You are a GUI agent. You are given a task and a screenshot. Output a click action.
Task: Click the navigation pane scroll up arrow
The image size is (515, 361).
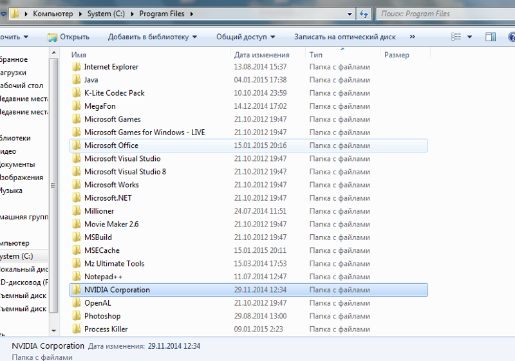[x=54, y=53]
